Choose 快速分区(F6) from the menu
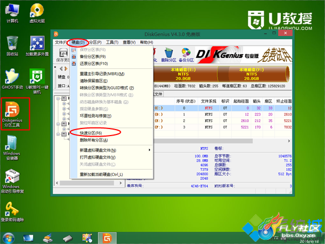 pos(112,133)
